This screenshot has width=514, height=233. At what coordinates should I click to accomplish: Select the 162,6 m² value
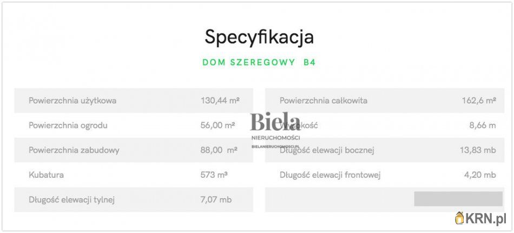[x=477, y=101]
